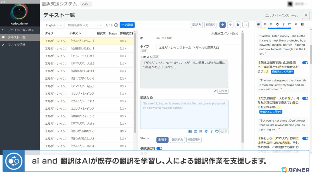312x175 pixels.
Task: Click the 検索条件を入力 search field
Action: 82,25
